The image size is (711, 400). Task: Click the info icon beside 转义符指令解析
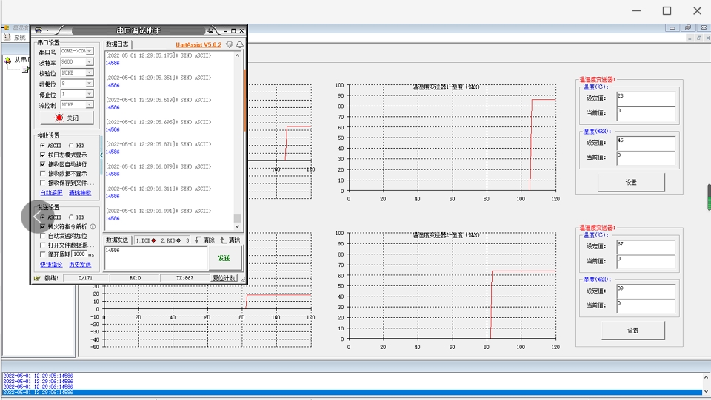[x=93, y=227]
